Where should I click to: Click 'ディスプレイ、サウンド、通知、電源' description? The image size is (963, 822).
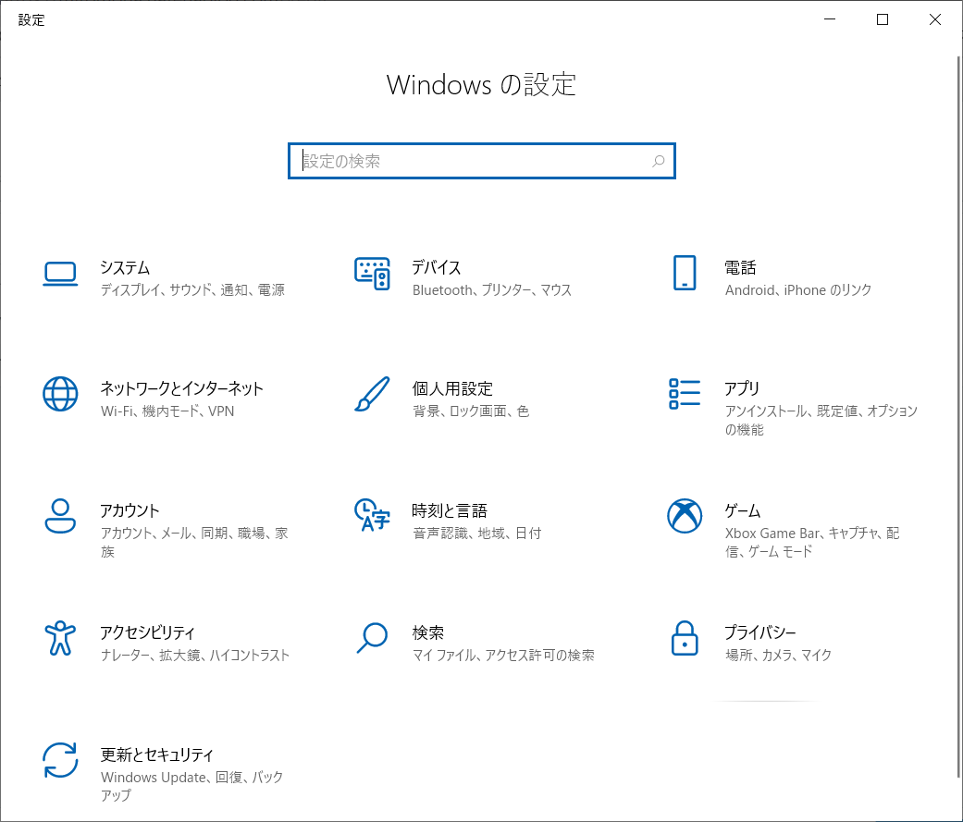(x=192, y=289)
